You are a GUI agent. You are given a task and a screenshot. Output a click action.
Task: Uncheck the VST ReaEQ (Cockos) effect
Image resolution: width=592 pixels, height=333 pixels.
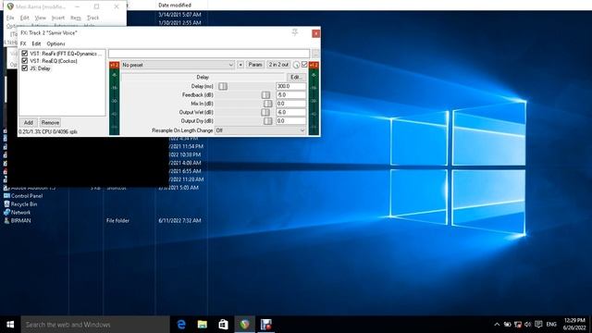(x=25, y=60)
